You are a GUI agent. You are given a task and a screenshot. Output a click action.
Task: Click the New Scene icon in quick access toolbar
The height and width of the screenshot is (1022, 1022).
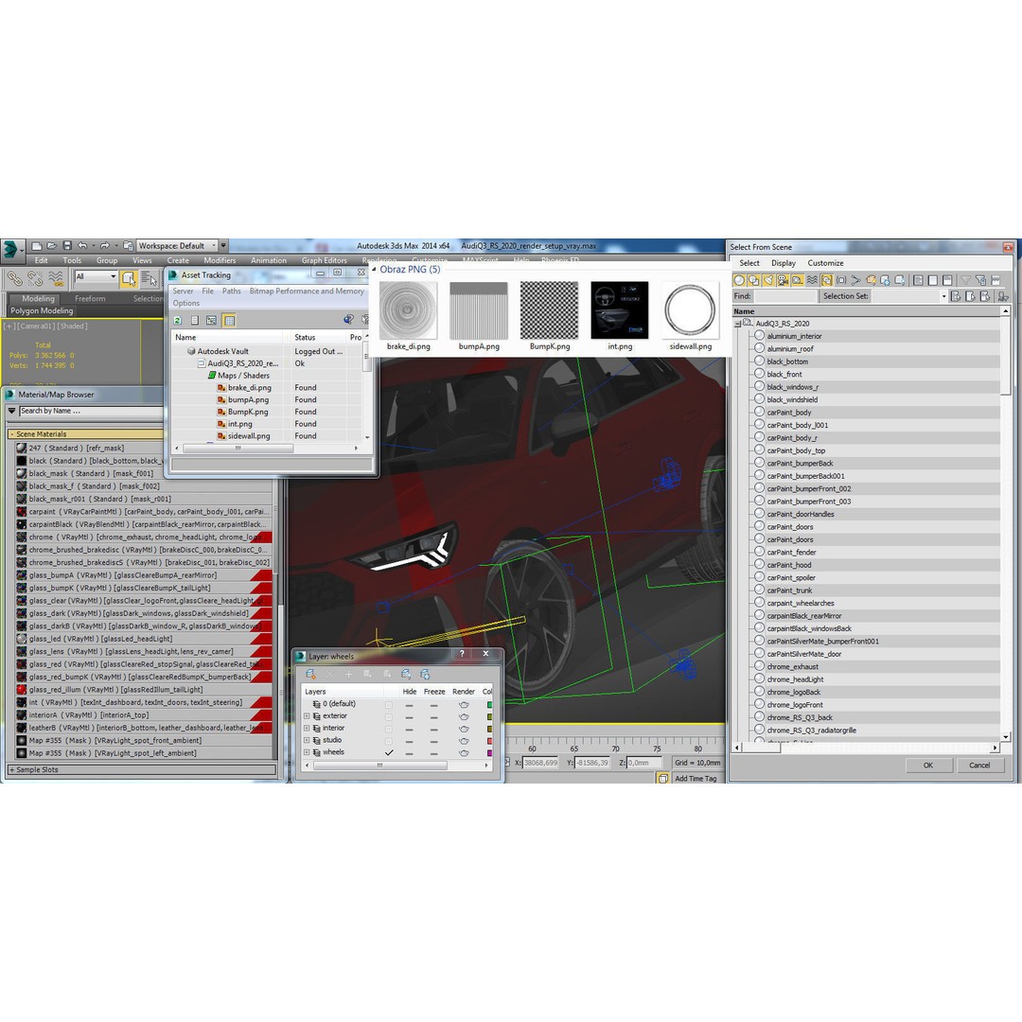[x=37, y=246]
